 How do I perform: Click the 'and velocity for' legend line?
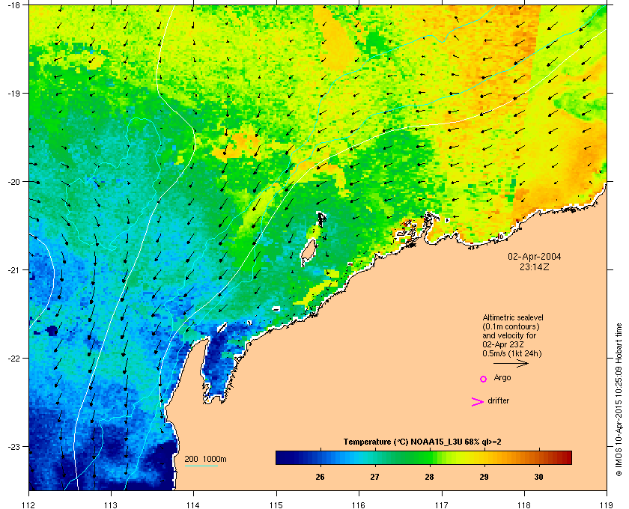pyautogui.click(x=509, y=335)
